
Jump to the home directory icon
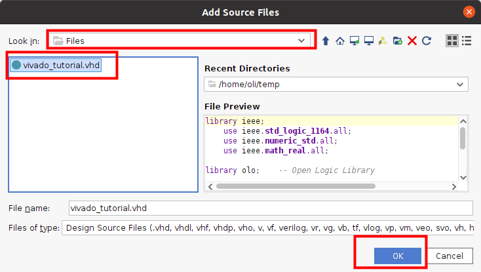340,41
